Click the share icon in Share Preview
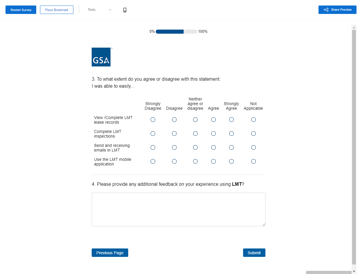The image size is (362, 274). point(326,10)
